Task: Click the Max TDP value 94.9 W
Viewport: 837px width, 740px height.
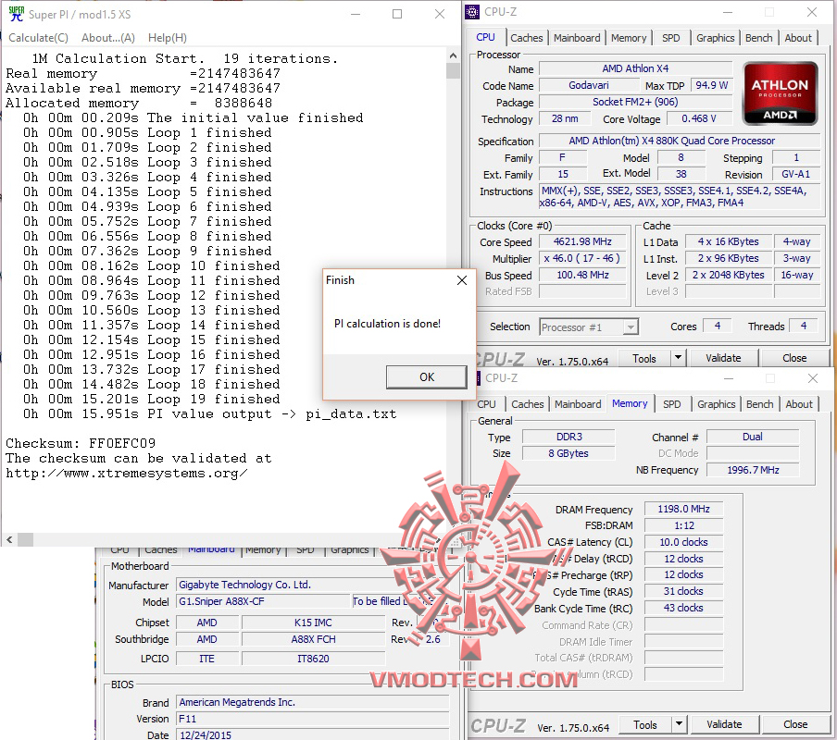Action: tap(712, 85)
